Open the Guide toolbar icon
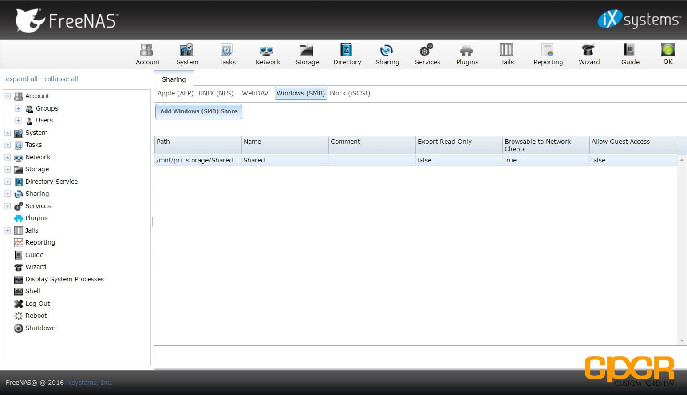 click(x=630, y=55)
